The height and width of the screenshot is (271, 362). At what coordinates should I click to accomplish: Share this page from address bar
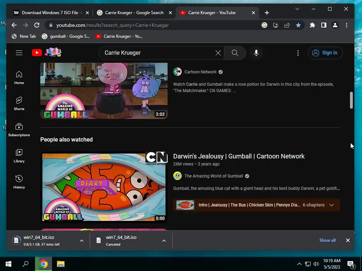click(287, 25)
